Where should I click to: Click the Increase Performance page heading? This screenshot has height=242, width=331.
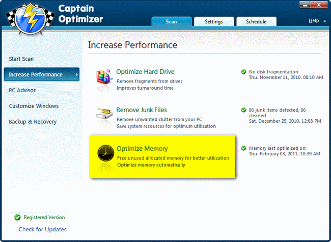coord(132,45)
